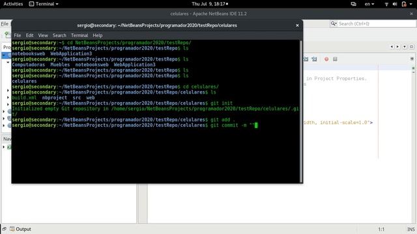Click the terminal window vertical scrollbar
Viewport: 417px width, 234px height.
coord(301,111)
